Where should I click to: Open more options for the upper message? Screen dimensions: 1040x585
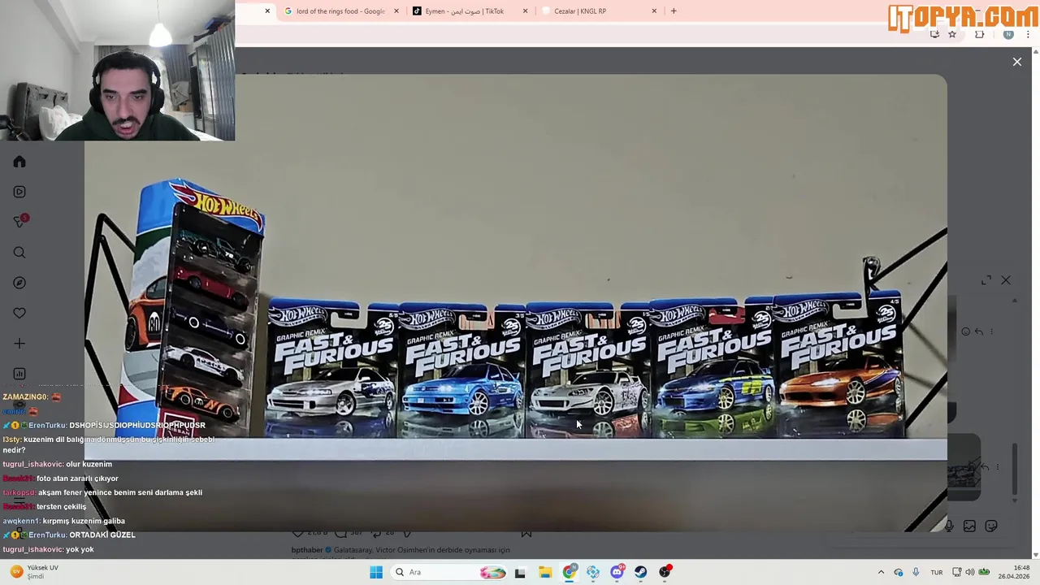click(993, 331)
